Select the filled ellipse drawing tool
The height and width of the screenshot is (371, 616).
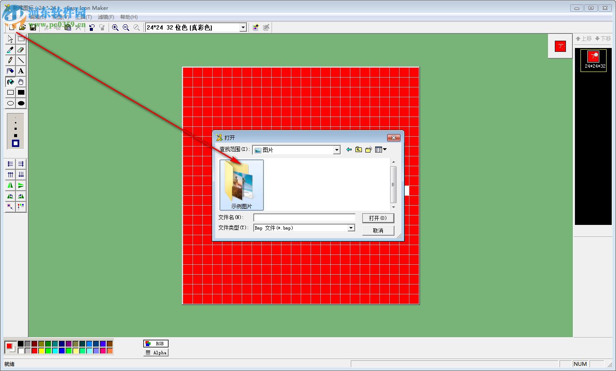(21, 103)
